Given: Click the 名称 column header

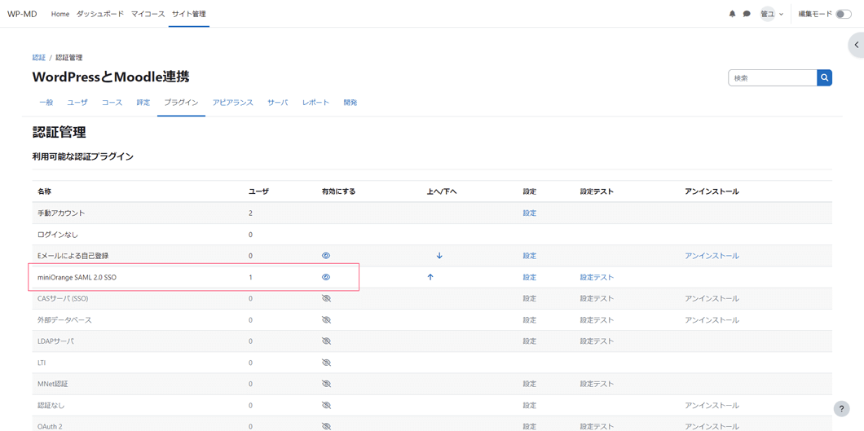Looking at the screenshot, I should pos(44,191).
